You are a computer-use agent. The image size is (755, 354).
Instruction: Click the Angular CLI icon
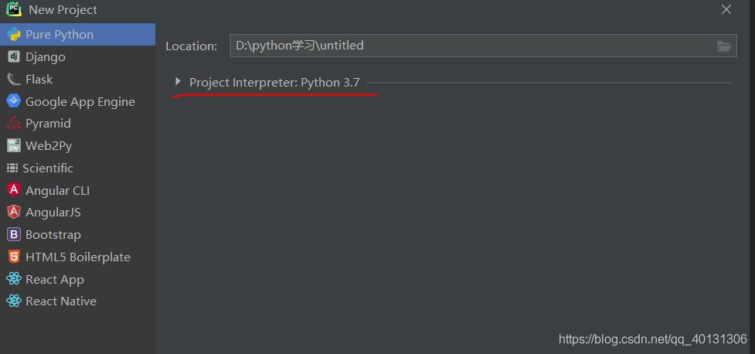pyautogui.click(x=13, y=190)
